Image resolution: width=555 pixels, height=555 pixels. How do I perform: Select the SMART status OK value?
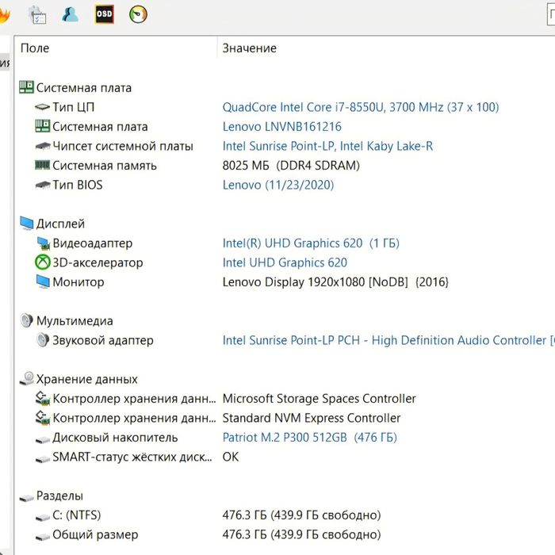[x=231, y=457]
